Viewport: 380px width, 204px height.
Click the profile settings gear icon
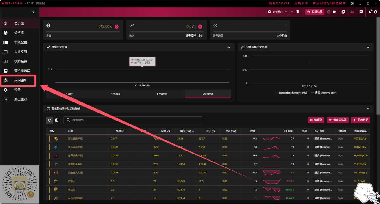pos(269,12)
